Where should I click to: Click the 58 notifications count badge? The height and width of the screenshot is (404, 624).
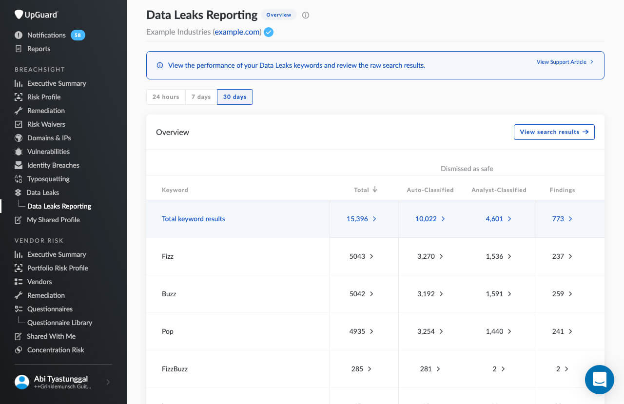78,35
